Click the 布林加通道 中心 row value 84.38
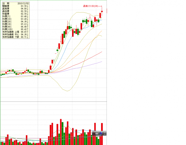This screenshot has width=186, height=145. 24,35
